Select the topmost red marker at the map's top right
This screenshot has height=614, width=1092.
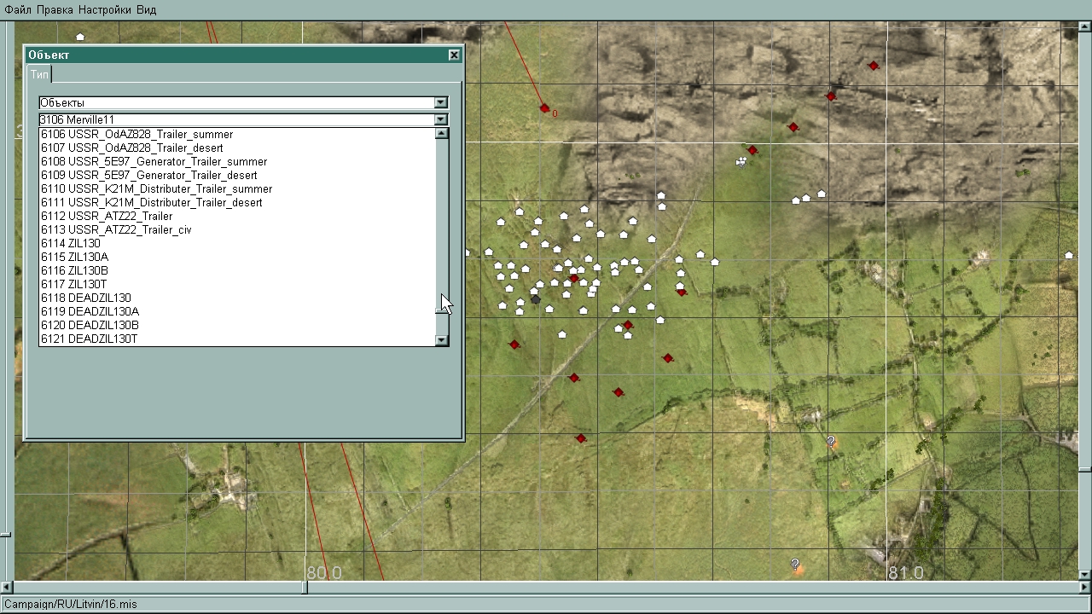(x=873, y=66)
